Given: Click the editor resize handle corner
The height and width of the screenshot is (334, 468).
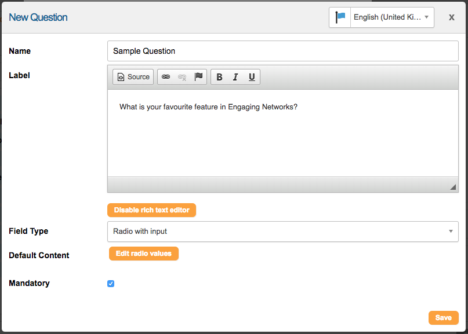Looking at the screenshot, I should click(x=453, y=187).
